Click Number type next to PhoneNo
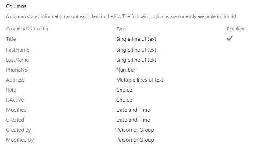Image resolution: width=257 pixels, height=148 pixels. 126,70
